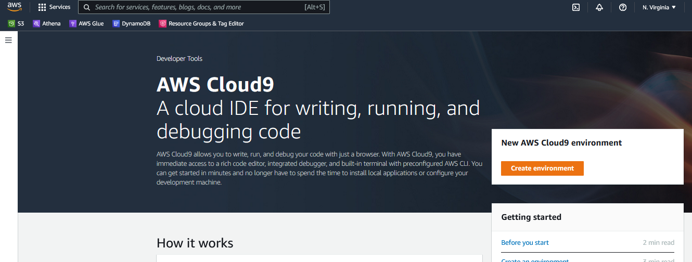Click the Create environment button
Screen dimensions: 692x262
pyautogui.click(x=542, y=168)
